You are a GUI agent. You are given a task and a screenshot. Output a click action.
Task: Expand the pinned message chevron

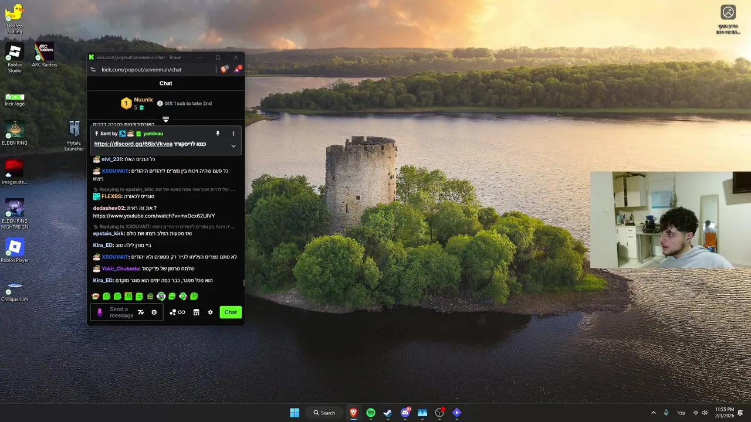233,146
